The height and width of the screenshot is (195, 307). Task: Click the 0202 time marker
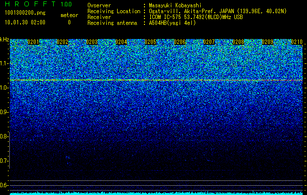[x=62, y=42]
